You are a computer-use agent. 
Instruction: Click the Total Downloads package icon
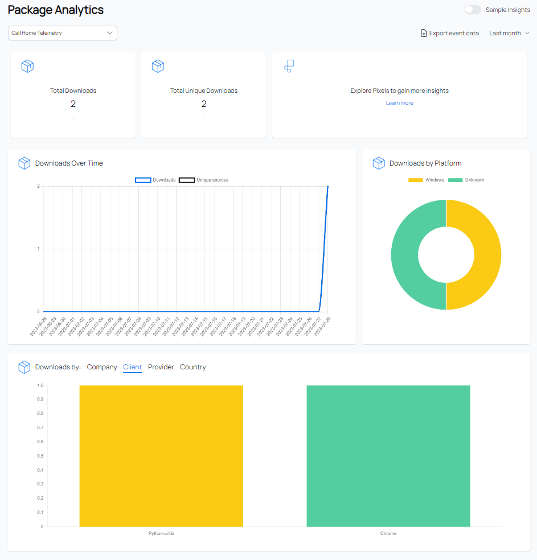tap(27, 66)
